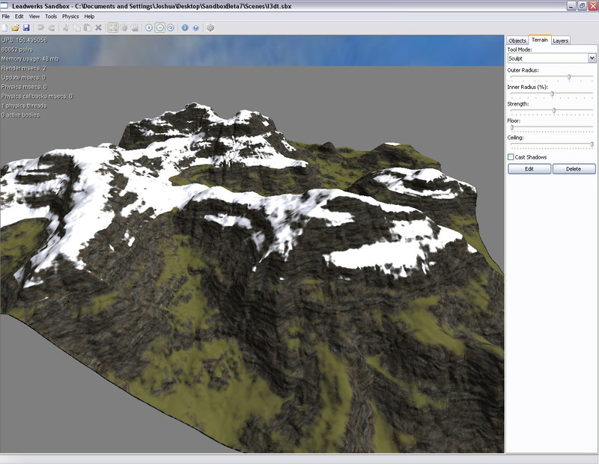Click the Cut scissors icon
Screen dimensions: 599x464
pos(67,28)
